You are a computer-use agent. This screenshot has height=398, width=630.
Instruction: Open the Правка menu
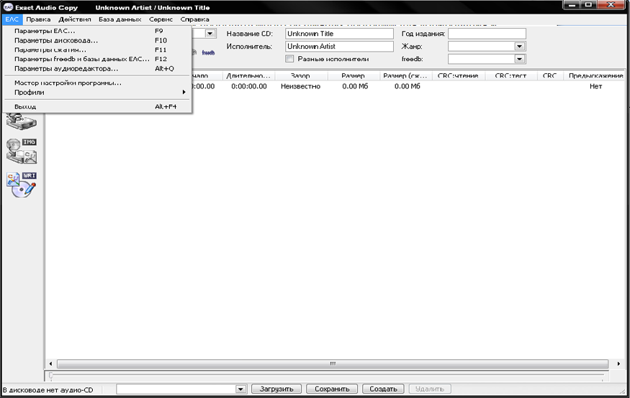point(38,19)
